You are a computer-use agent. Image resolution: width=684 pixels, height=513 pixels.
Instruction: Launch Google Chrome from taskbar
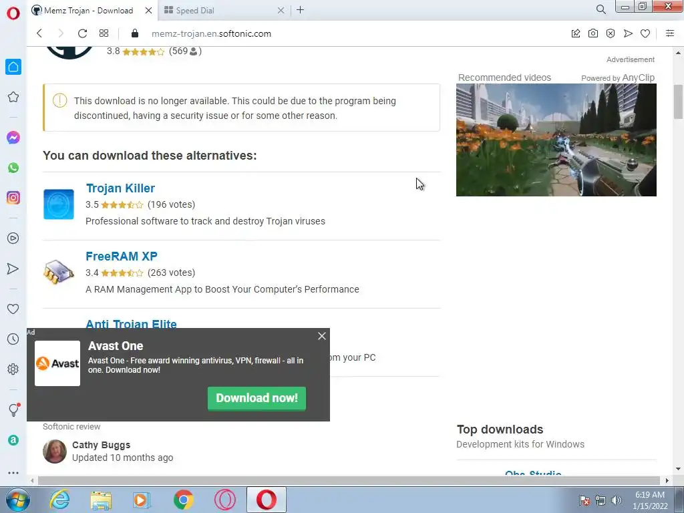184,500
